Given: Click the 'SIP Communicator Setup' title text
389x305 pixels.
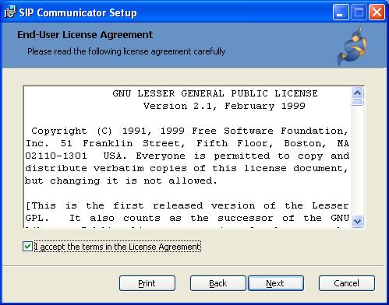Looking at the screenshot, I should 78,12.
